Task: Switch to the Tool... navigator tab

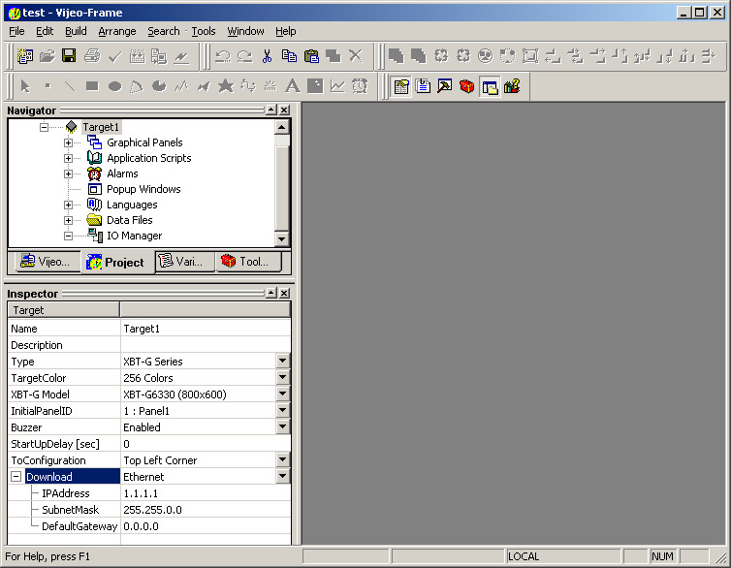Action: click(x=249, y=262)
